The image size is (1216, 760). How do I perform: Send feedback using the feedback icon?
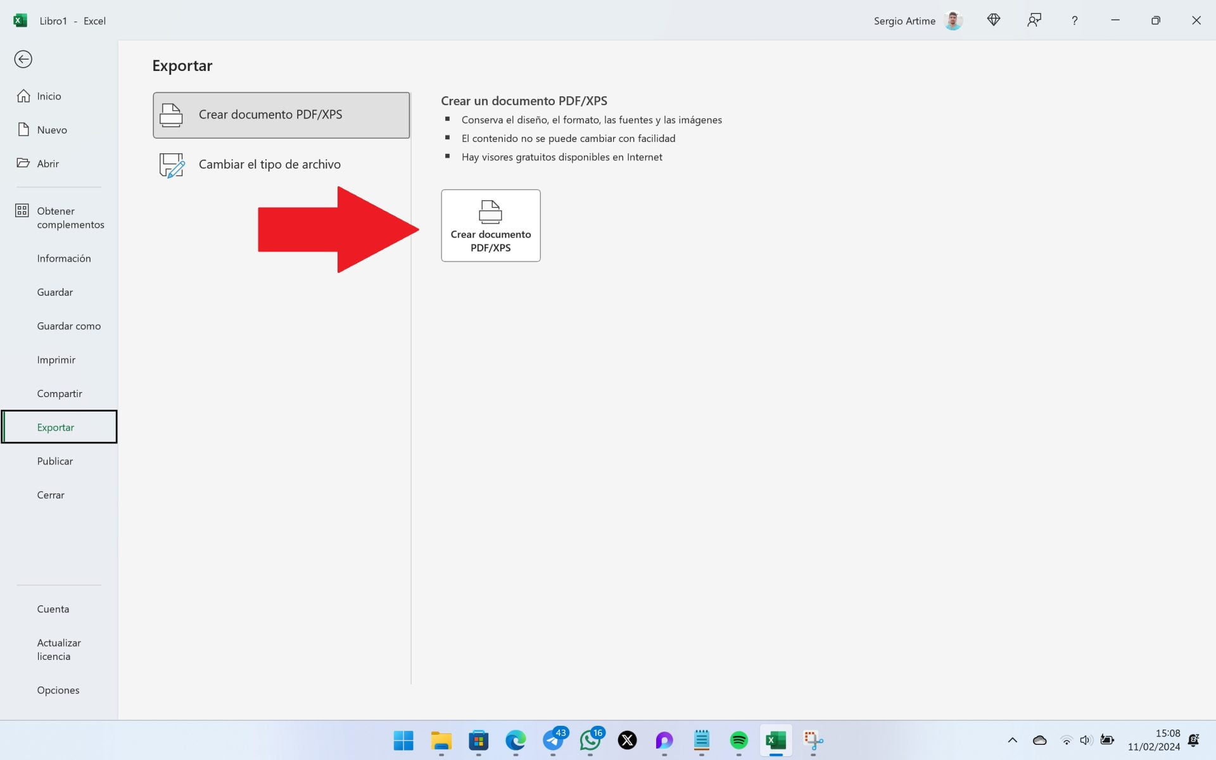coord(1034,20)
